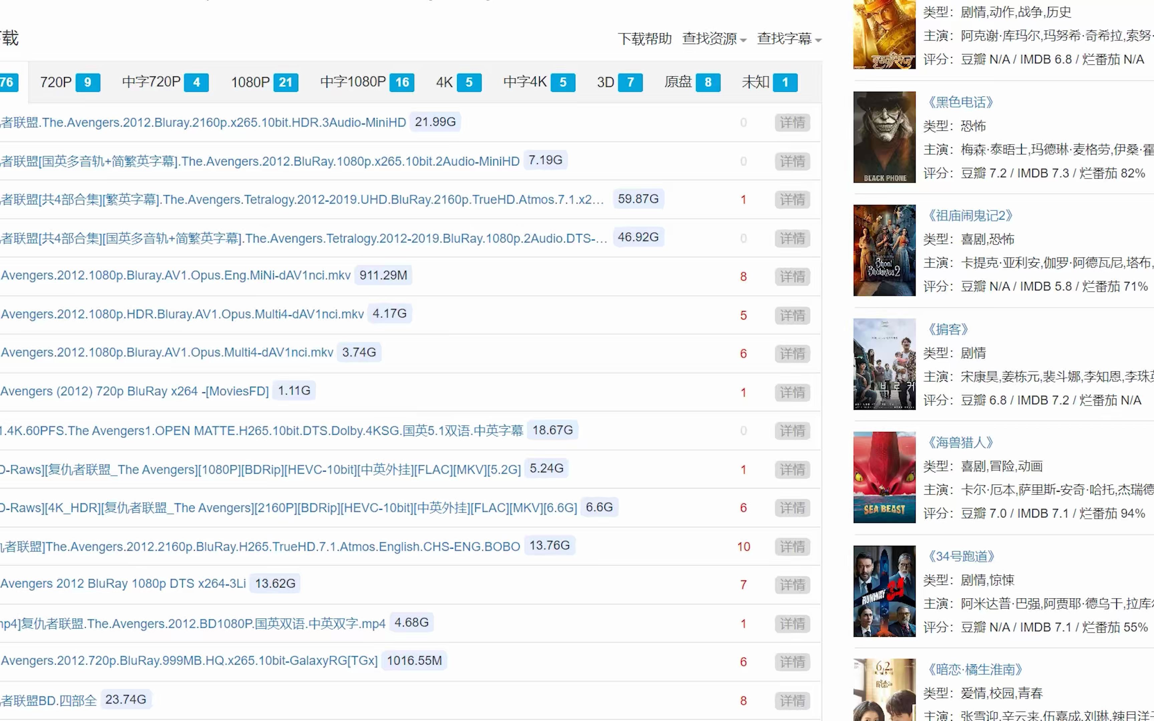Viewport: 1154px width, 721px height.
Task: Click 详情 for the 59.87G resource
Action: click(792, 199)
